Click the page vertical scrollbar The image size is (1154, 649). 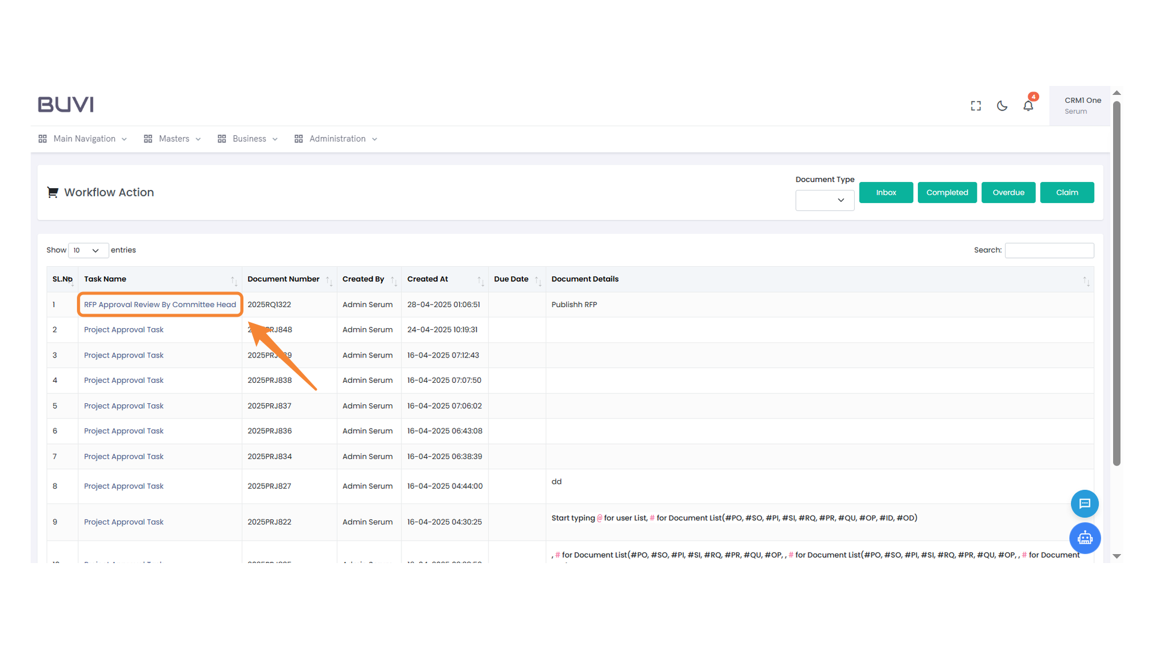pos(1116,282)
